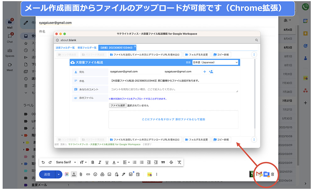The width and height of the screenshot is (314, 189).
Task: Click the plus add-on icon in right panel
Action: point(306,103)
